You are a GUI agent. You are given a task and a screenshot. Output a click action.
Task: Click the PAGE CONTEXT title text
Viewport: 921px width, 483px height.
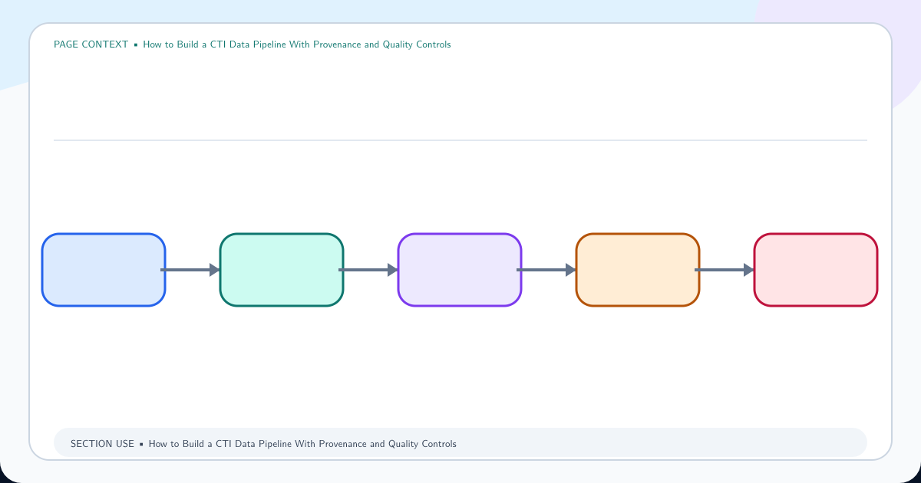coord(253,44)
